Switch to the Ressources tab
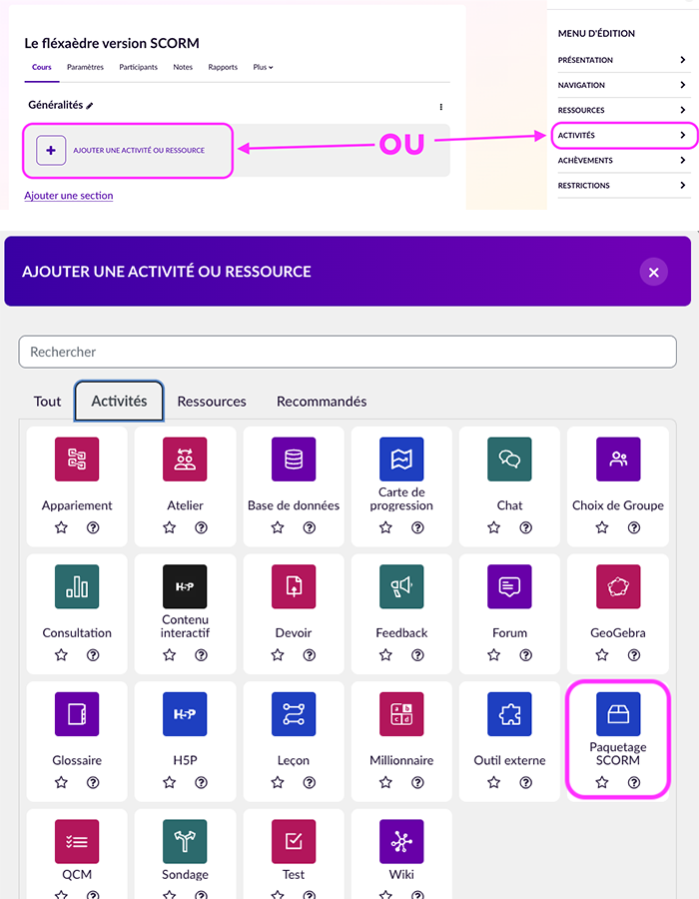This screenshot has width=699, height=899. (212, 402)
